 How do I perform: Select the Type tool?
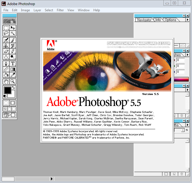(13, 64)
